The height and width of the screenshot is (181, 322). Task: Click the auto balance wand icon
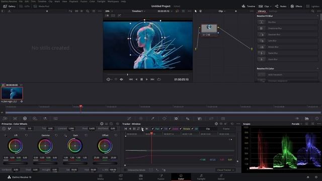[10, 129]
